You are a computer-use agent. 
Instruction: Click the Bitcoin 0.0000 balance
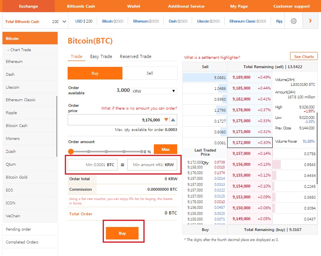click(113, 21)
